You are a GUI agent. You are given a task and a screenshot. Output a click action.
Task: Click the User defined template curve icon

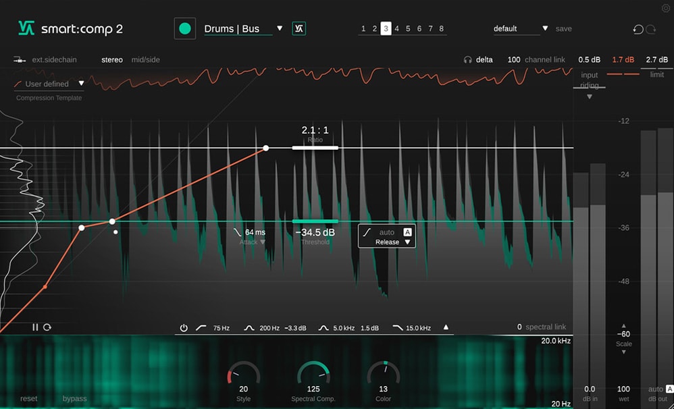click(x=18, y=84)
